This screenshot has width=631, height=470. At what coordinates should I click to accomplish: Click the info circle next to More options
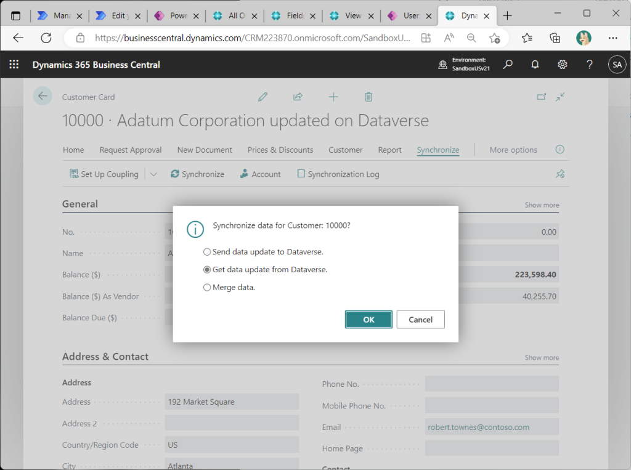(560, 150)
